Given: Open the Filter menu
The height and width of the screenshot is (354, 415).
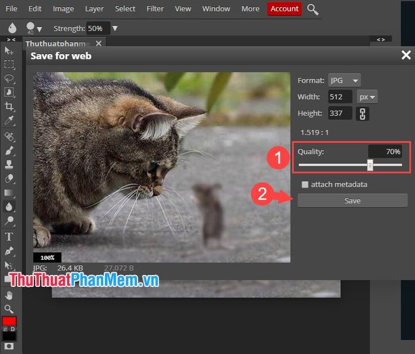Looking at the screenshot, I should tap(155, 9).
